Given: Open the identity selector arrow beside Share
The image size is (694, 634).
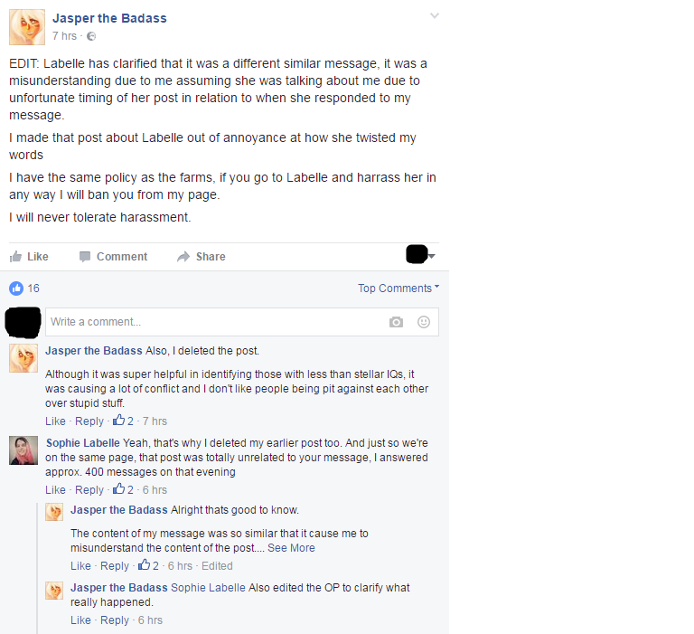Looking at the screenshot, I should (432, 256).
